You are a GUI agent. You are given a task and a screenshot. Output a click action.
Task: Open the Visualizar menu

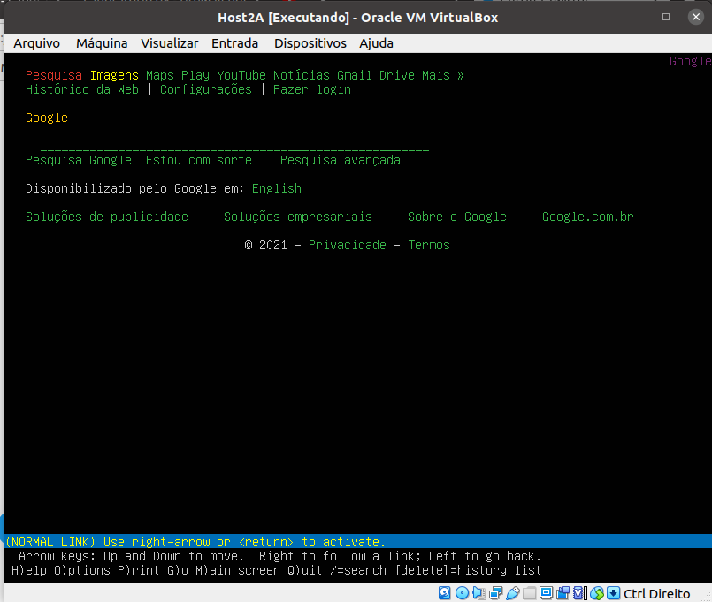coord(169,43)
